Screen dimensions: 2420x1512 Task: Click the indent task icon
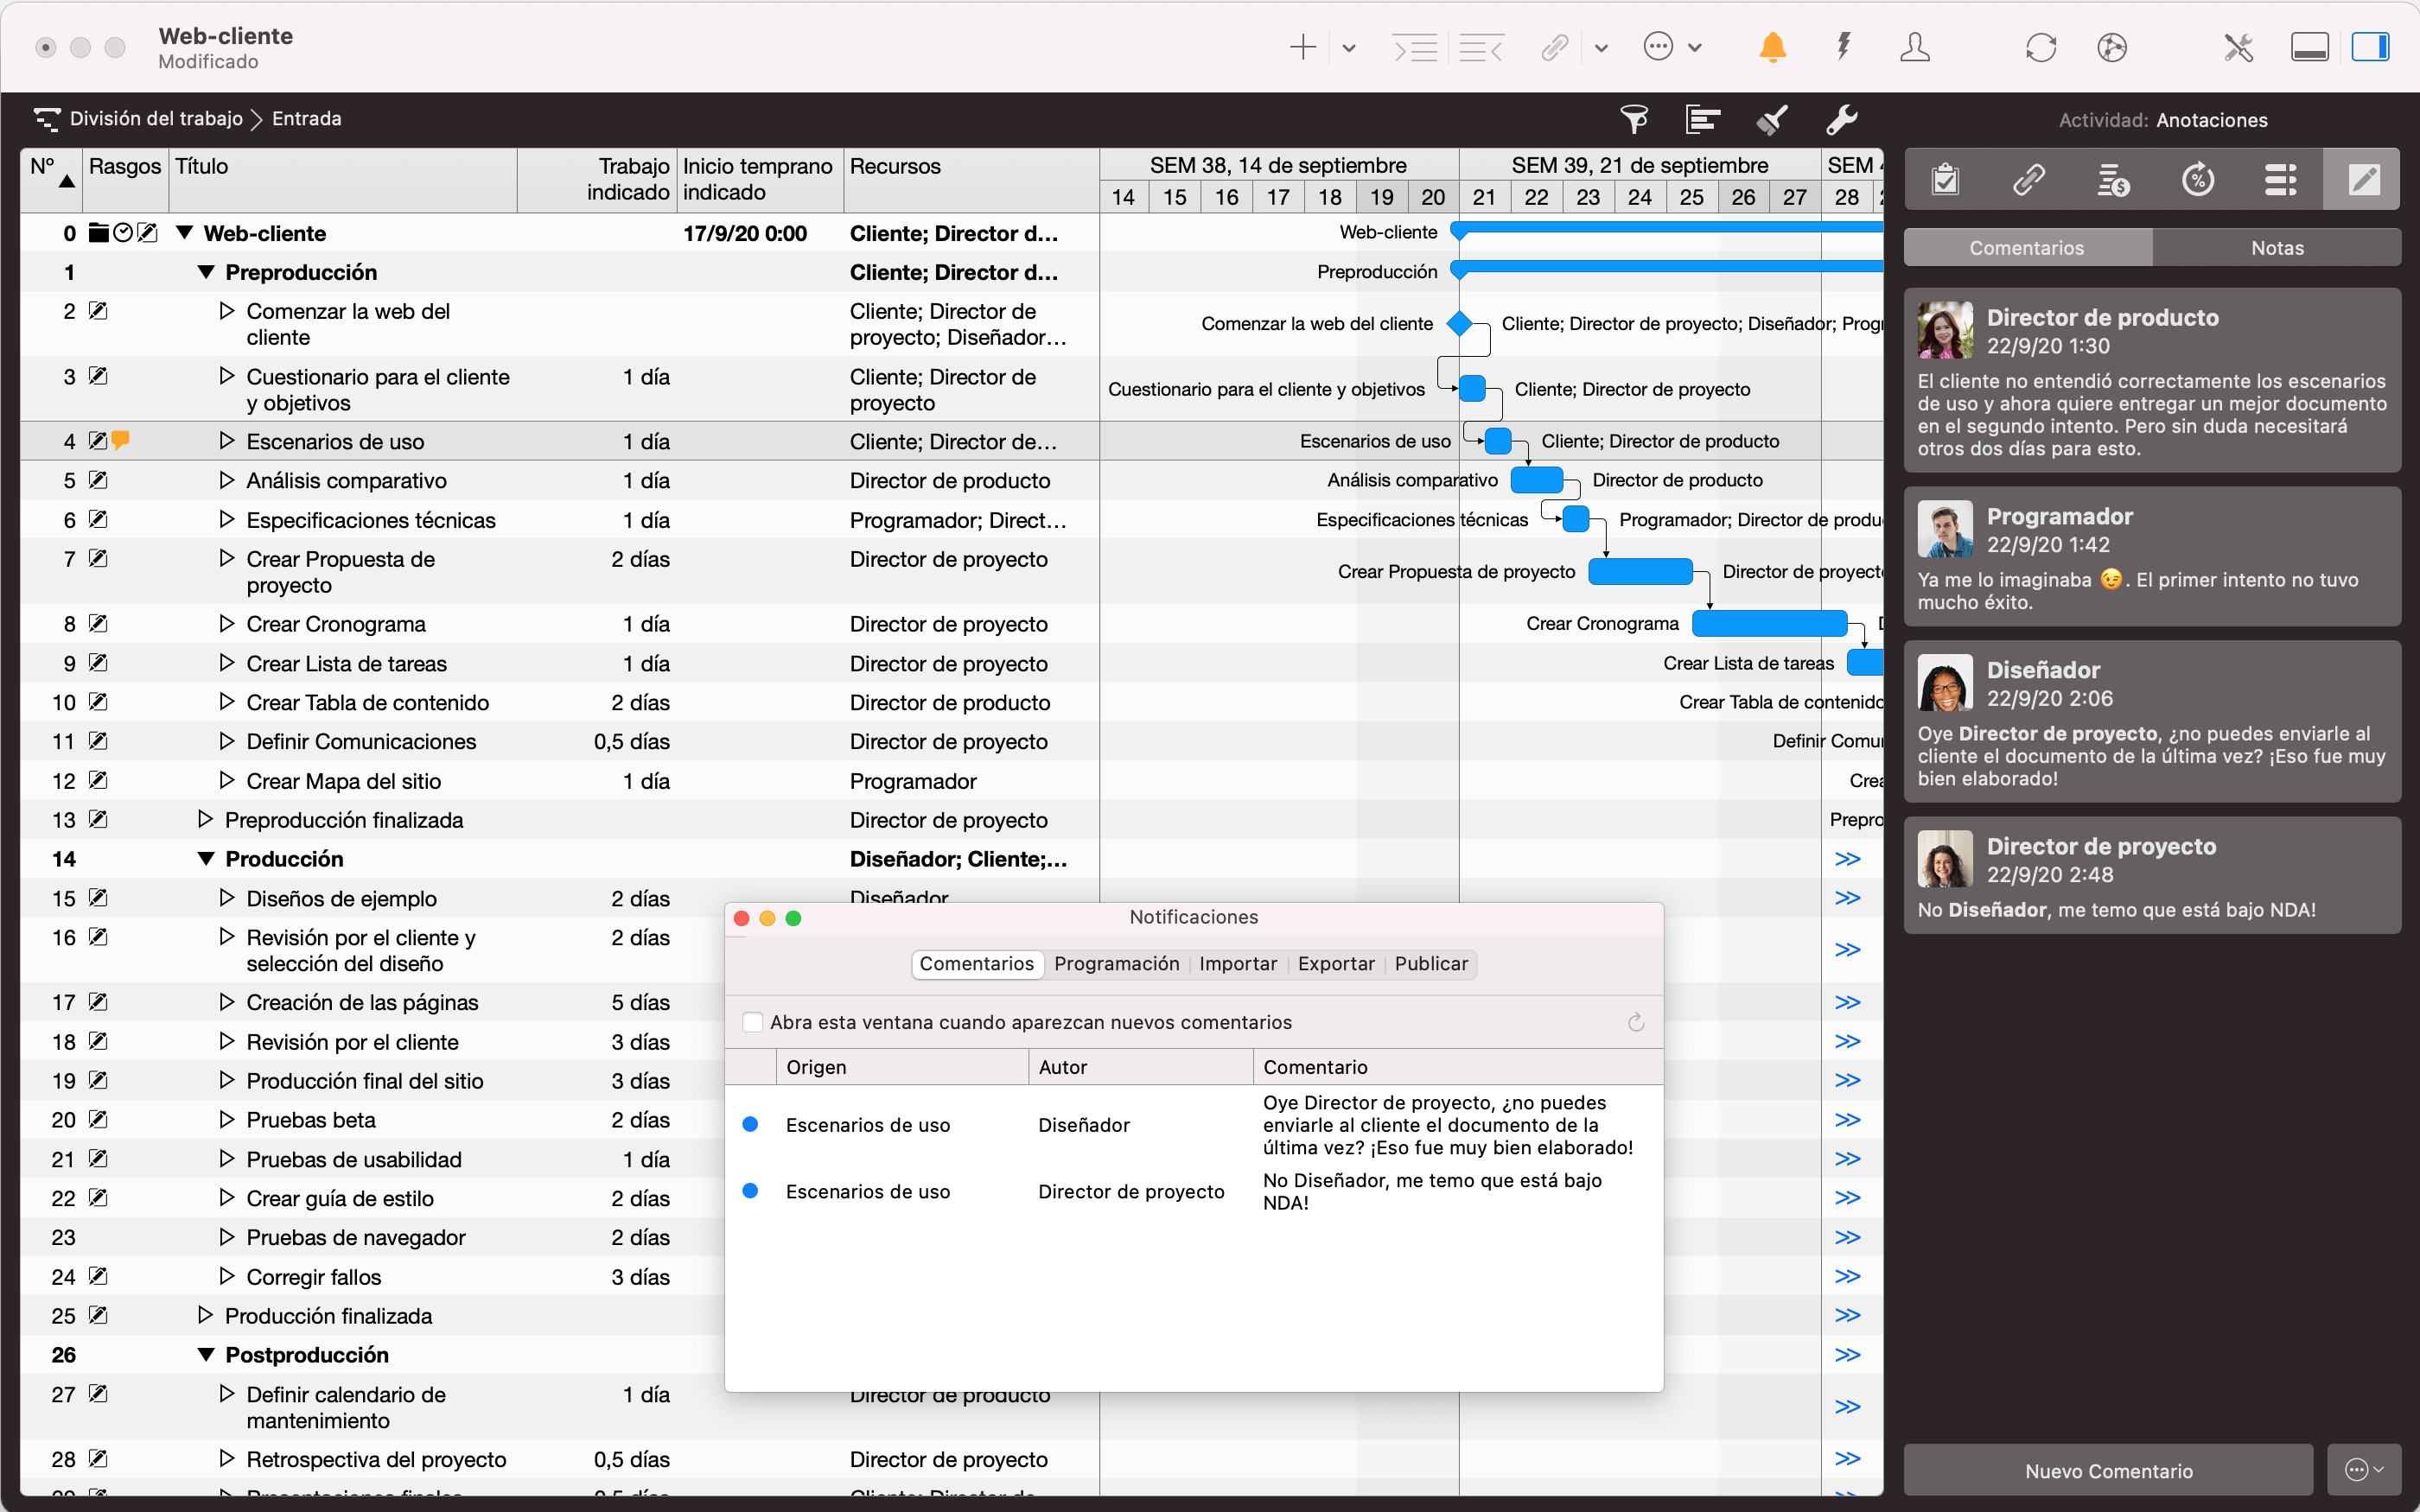pyautogui.click(x=1415, y=47)
